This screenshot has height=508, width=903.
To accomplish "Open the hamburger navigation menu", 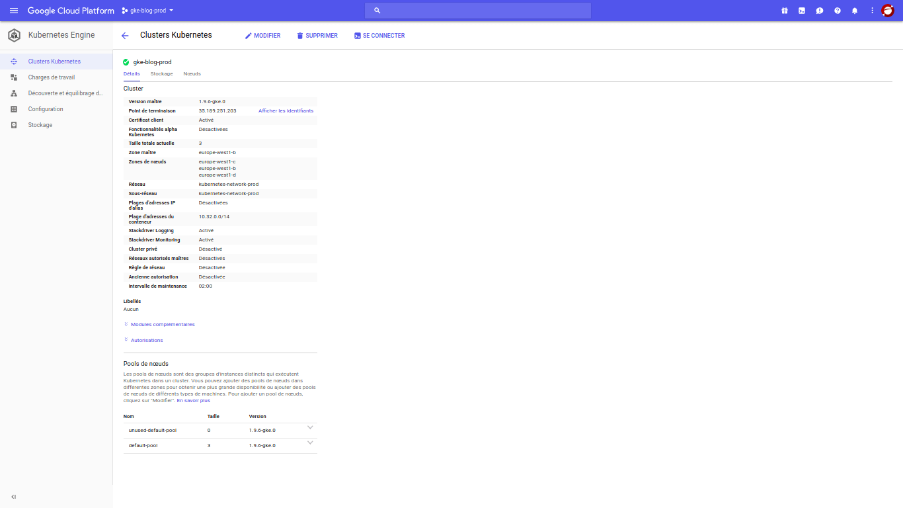I will click(x=14, y=11).
